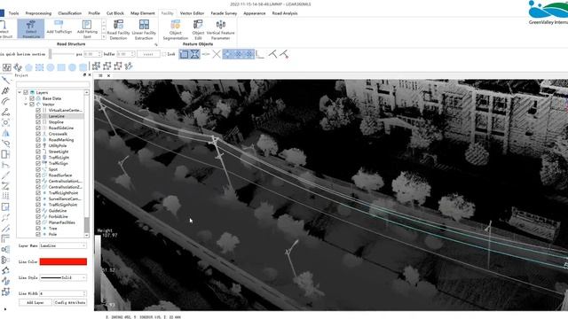Go to the Vector Editor tab
This screenshot has height=319, width=568.
click(192, 13)
